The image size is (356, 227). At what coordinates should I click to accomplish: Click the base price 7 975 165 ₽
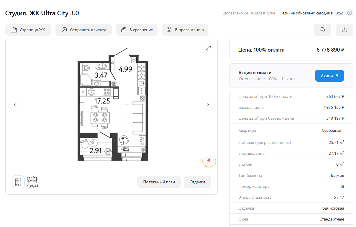click(x=334, y=107)
